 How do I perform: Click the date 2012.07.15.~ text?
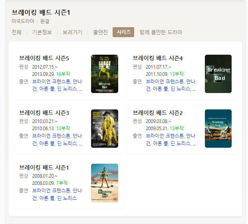[45, 67]
